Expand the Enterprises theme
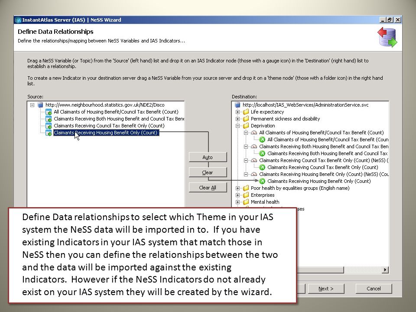Screen dimensions: 416x312 pos(238,195)
